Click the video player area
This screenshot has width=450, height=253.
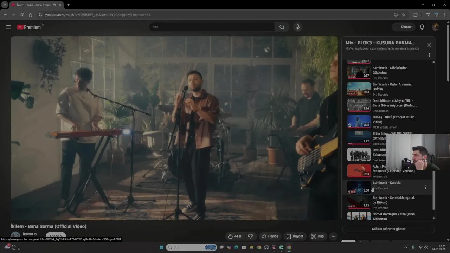click(x=174, y=128)
